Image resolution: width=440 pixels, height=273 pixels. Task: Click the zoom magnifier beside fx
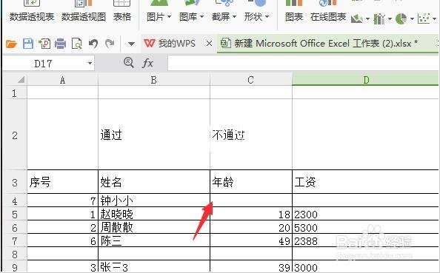coord(129,62)
